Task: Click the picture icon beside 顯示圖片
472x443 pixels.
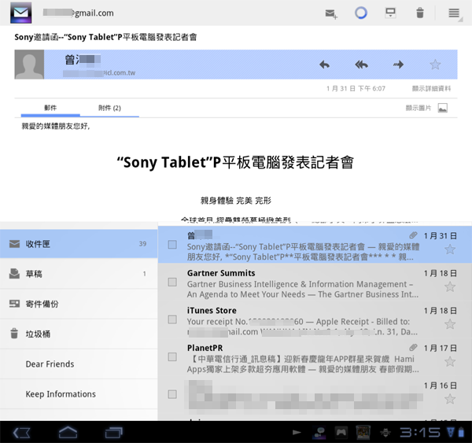Action: point(442,108)
